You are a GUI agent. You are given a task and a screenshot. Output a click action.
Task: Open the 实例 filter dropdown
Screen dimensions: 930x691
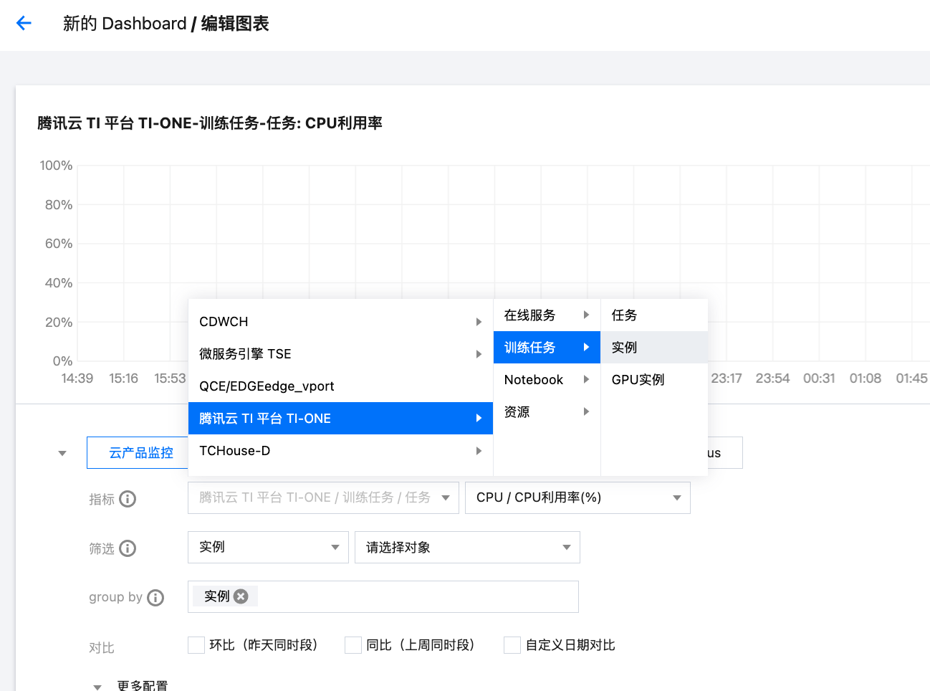click(x=268, y=548)
